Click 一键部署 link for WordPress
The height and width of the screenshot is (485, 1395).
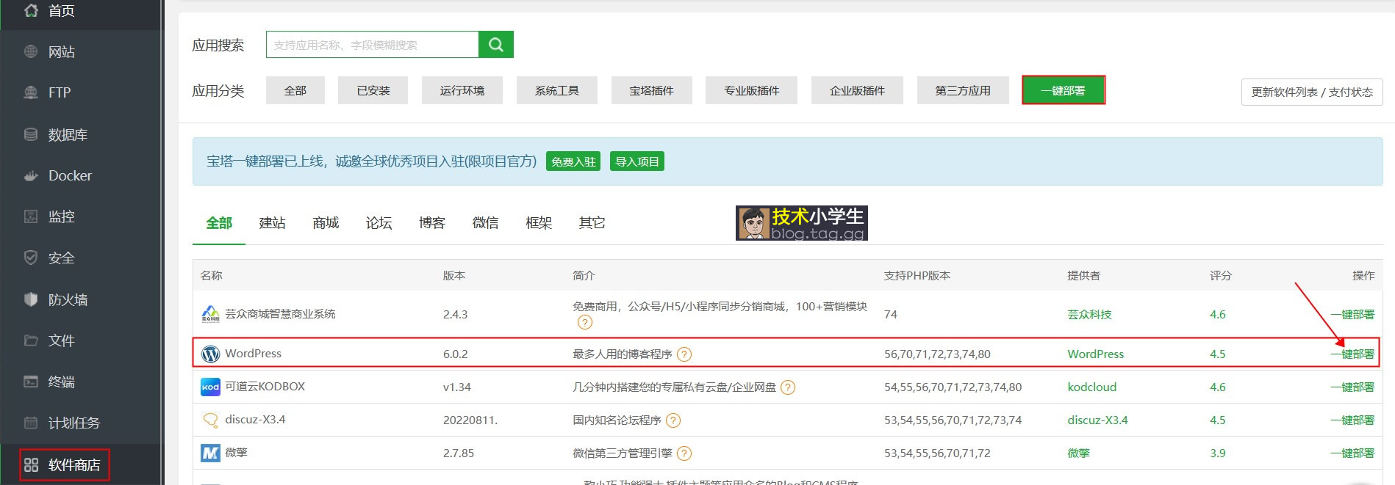(1352, 354)
